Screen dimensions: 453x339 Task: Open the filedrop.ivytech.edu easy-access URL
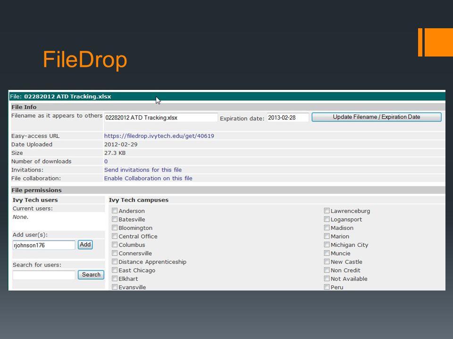tap(159, 136)
